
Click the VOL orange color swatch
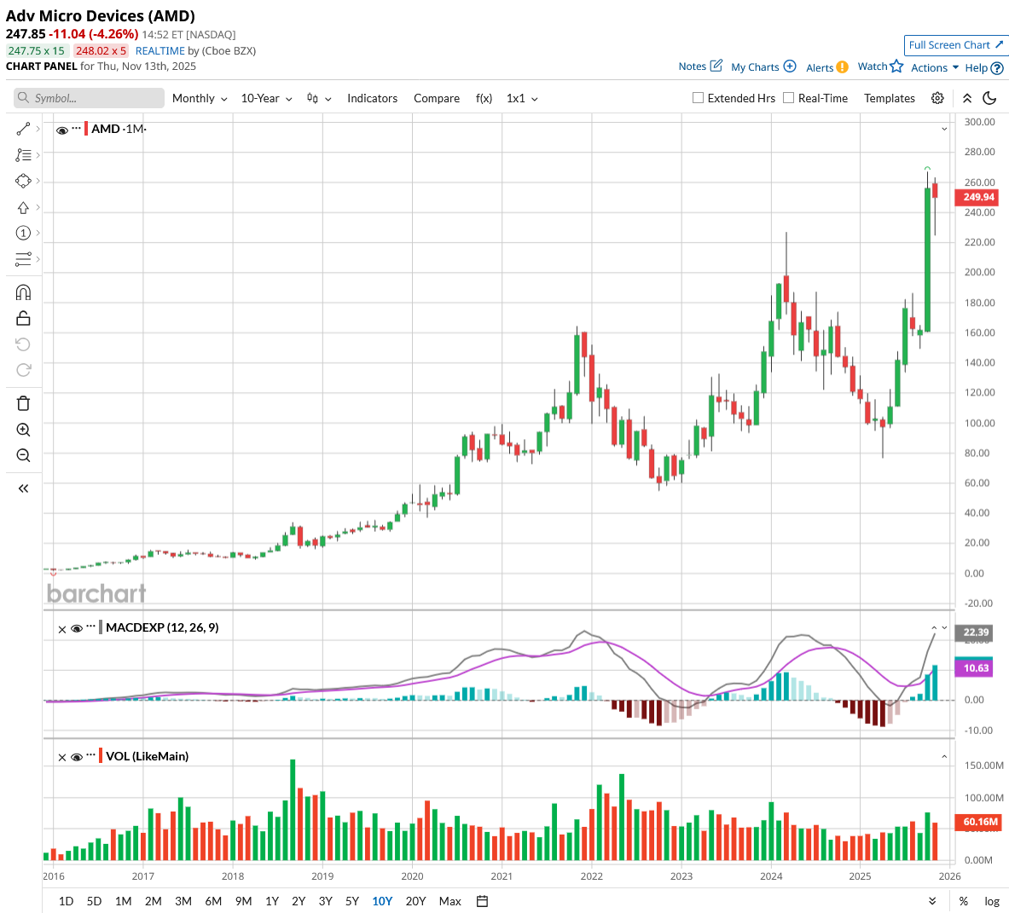coord(101,755)
